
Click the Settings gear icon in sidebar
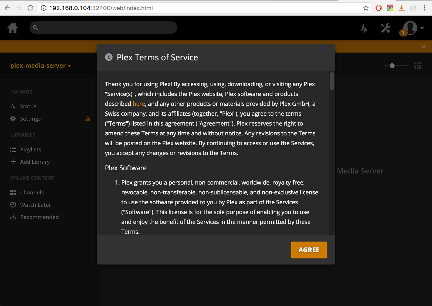[13, 119]
